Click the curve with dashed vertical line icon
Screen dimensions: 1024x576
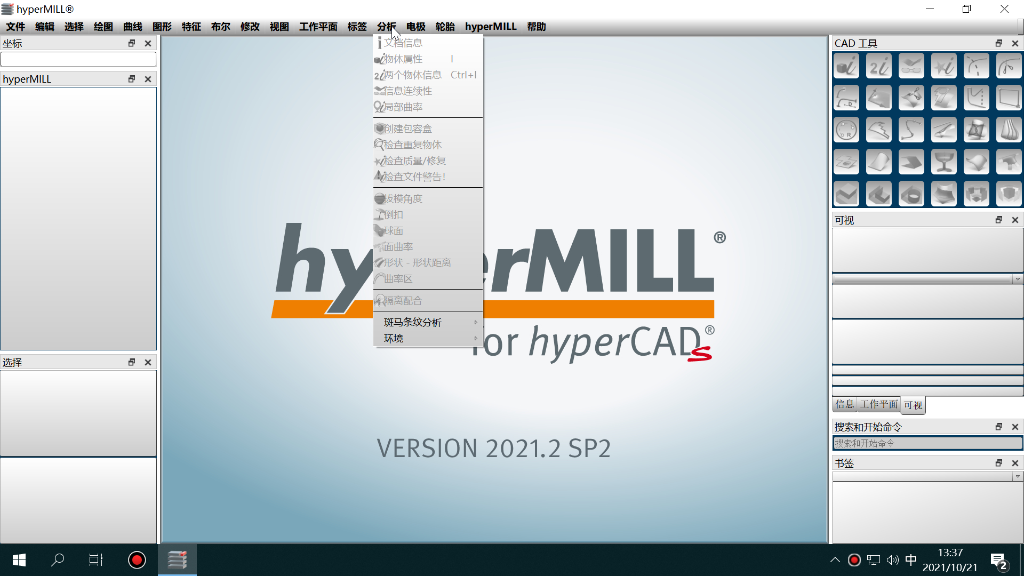point(977,98)
